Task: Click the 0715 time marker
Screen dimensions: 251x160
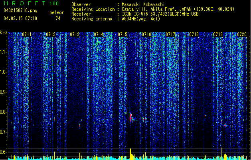Action: [123, 34]
